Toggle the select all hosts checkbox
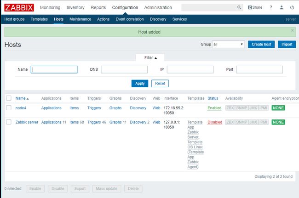 point(9,98)
